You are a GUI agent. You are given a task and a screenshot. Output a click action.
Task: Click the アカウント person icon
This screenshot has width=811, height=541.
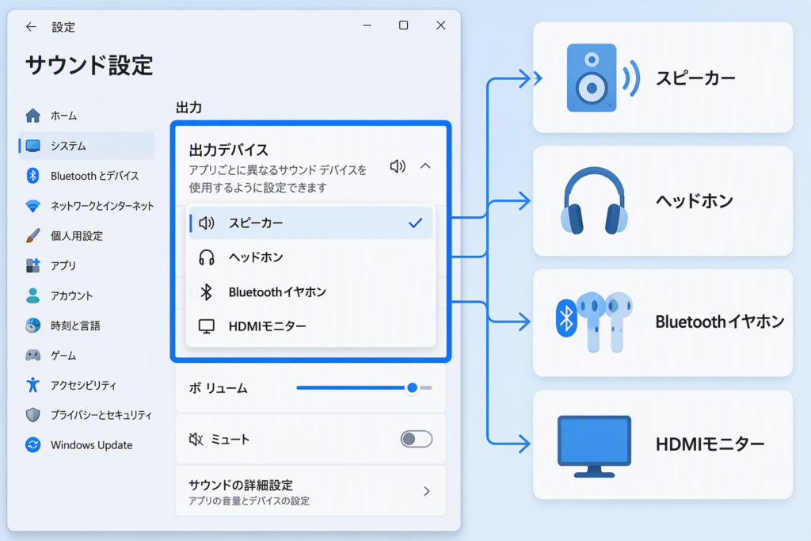[x=32, y=295]
